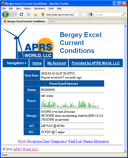Click the vertical scrollbar down arrow

pyautogui.click(x=125, y=151)
